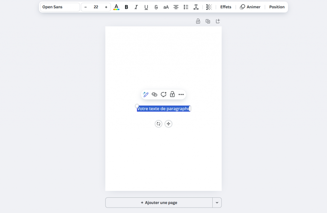
Task: Open the more options ellipsis menu
Action: click(181, 94)
